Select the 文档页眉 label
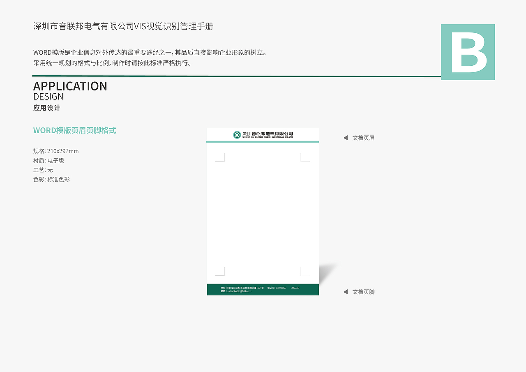The image size is (526, 372). pos(363,138)
